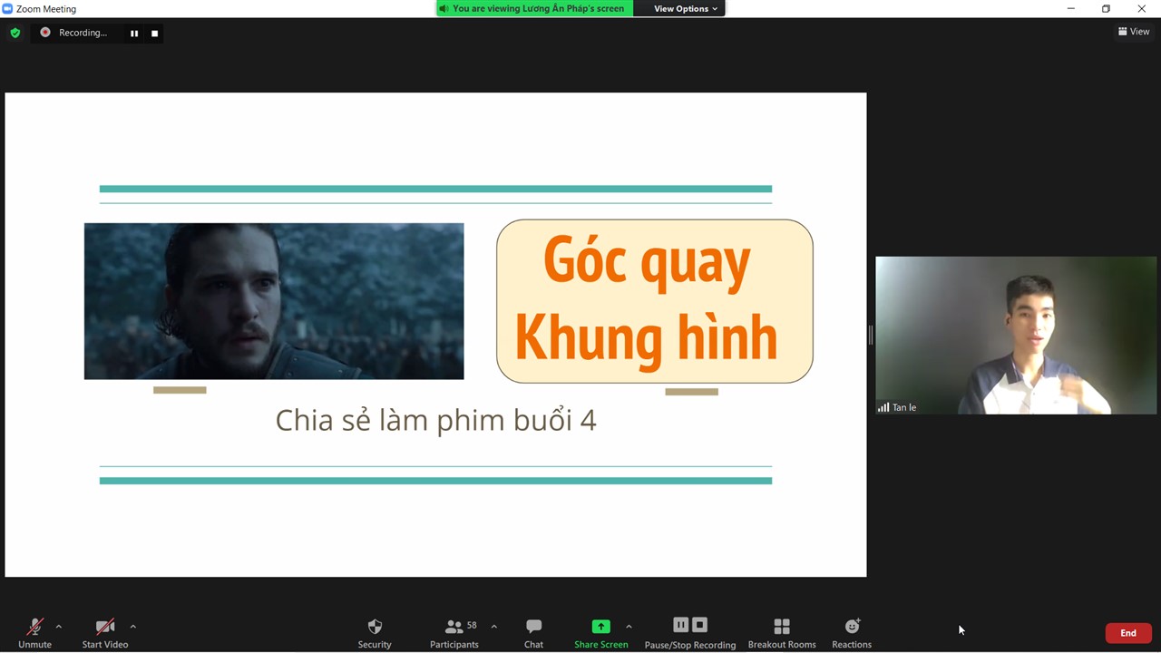Click the Zoom Meeting title bar icon
1161x653 pixels.
8,8
